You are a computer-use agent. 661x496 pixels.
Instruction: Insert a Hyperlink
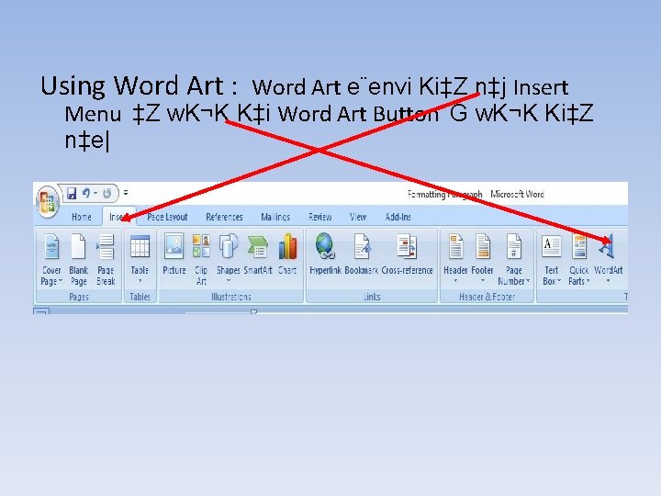(x=325, y=254)
